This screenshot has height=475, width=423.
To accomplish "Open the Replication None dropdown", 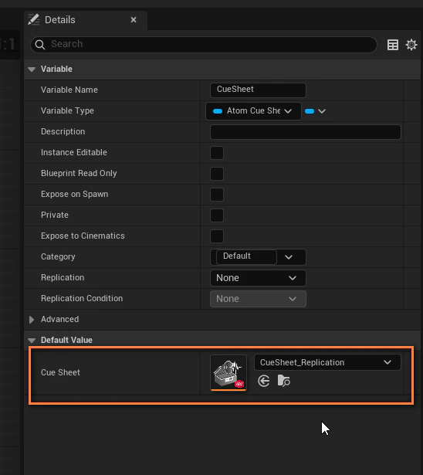I will (258, 278).
